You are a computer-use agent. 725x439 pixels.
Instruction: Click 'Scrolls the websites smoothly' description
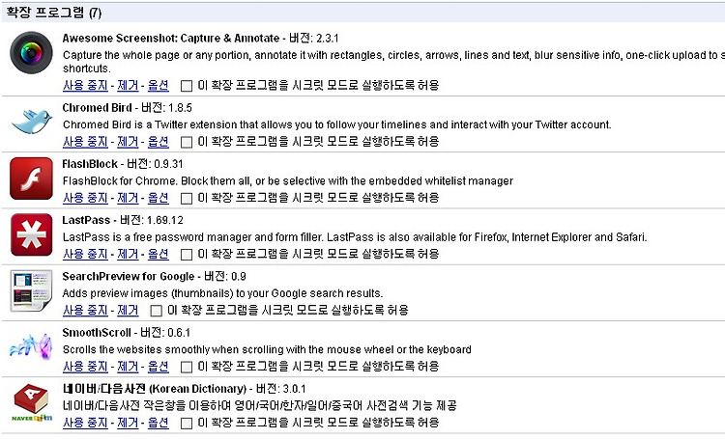click(x=267, y=349)
